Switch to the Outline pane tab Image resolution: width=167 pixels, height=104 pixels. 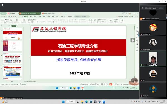pyautogui.click(x=9, y=26)
